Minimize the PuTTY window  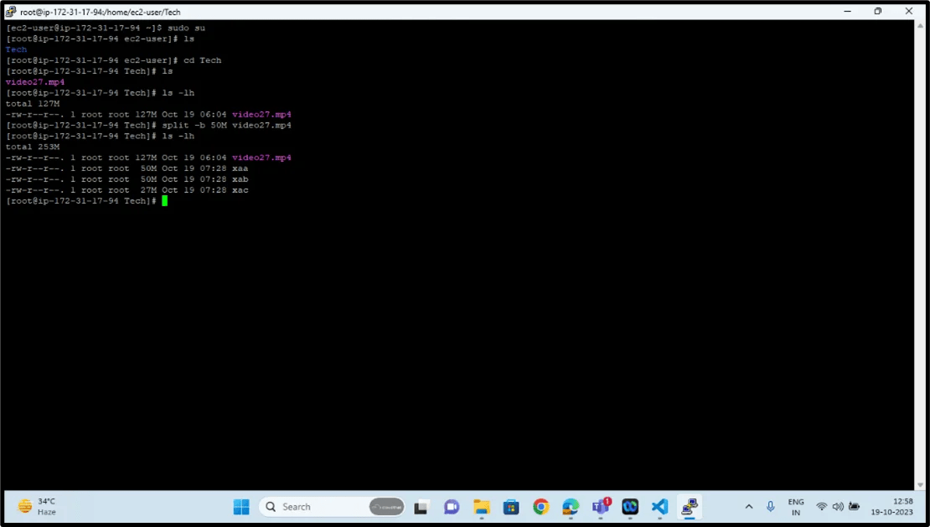coord(848,11)
